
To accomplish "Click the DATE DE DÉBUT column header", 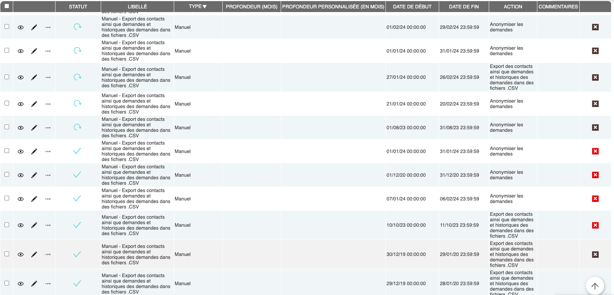I will click(x=412, y=7).
